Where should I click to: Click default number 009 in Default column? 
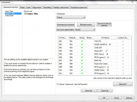coord(71,67)
